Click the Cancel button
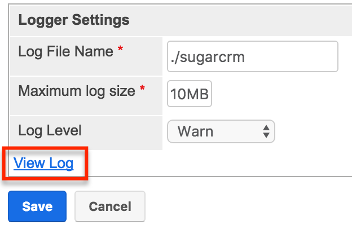352x229 pixels. click(x=110, y=206)
